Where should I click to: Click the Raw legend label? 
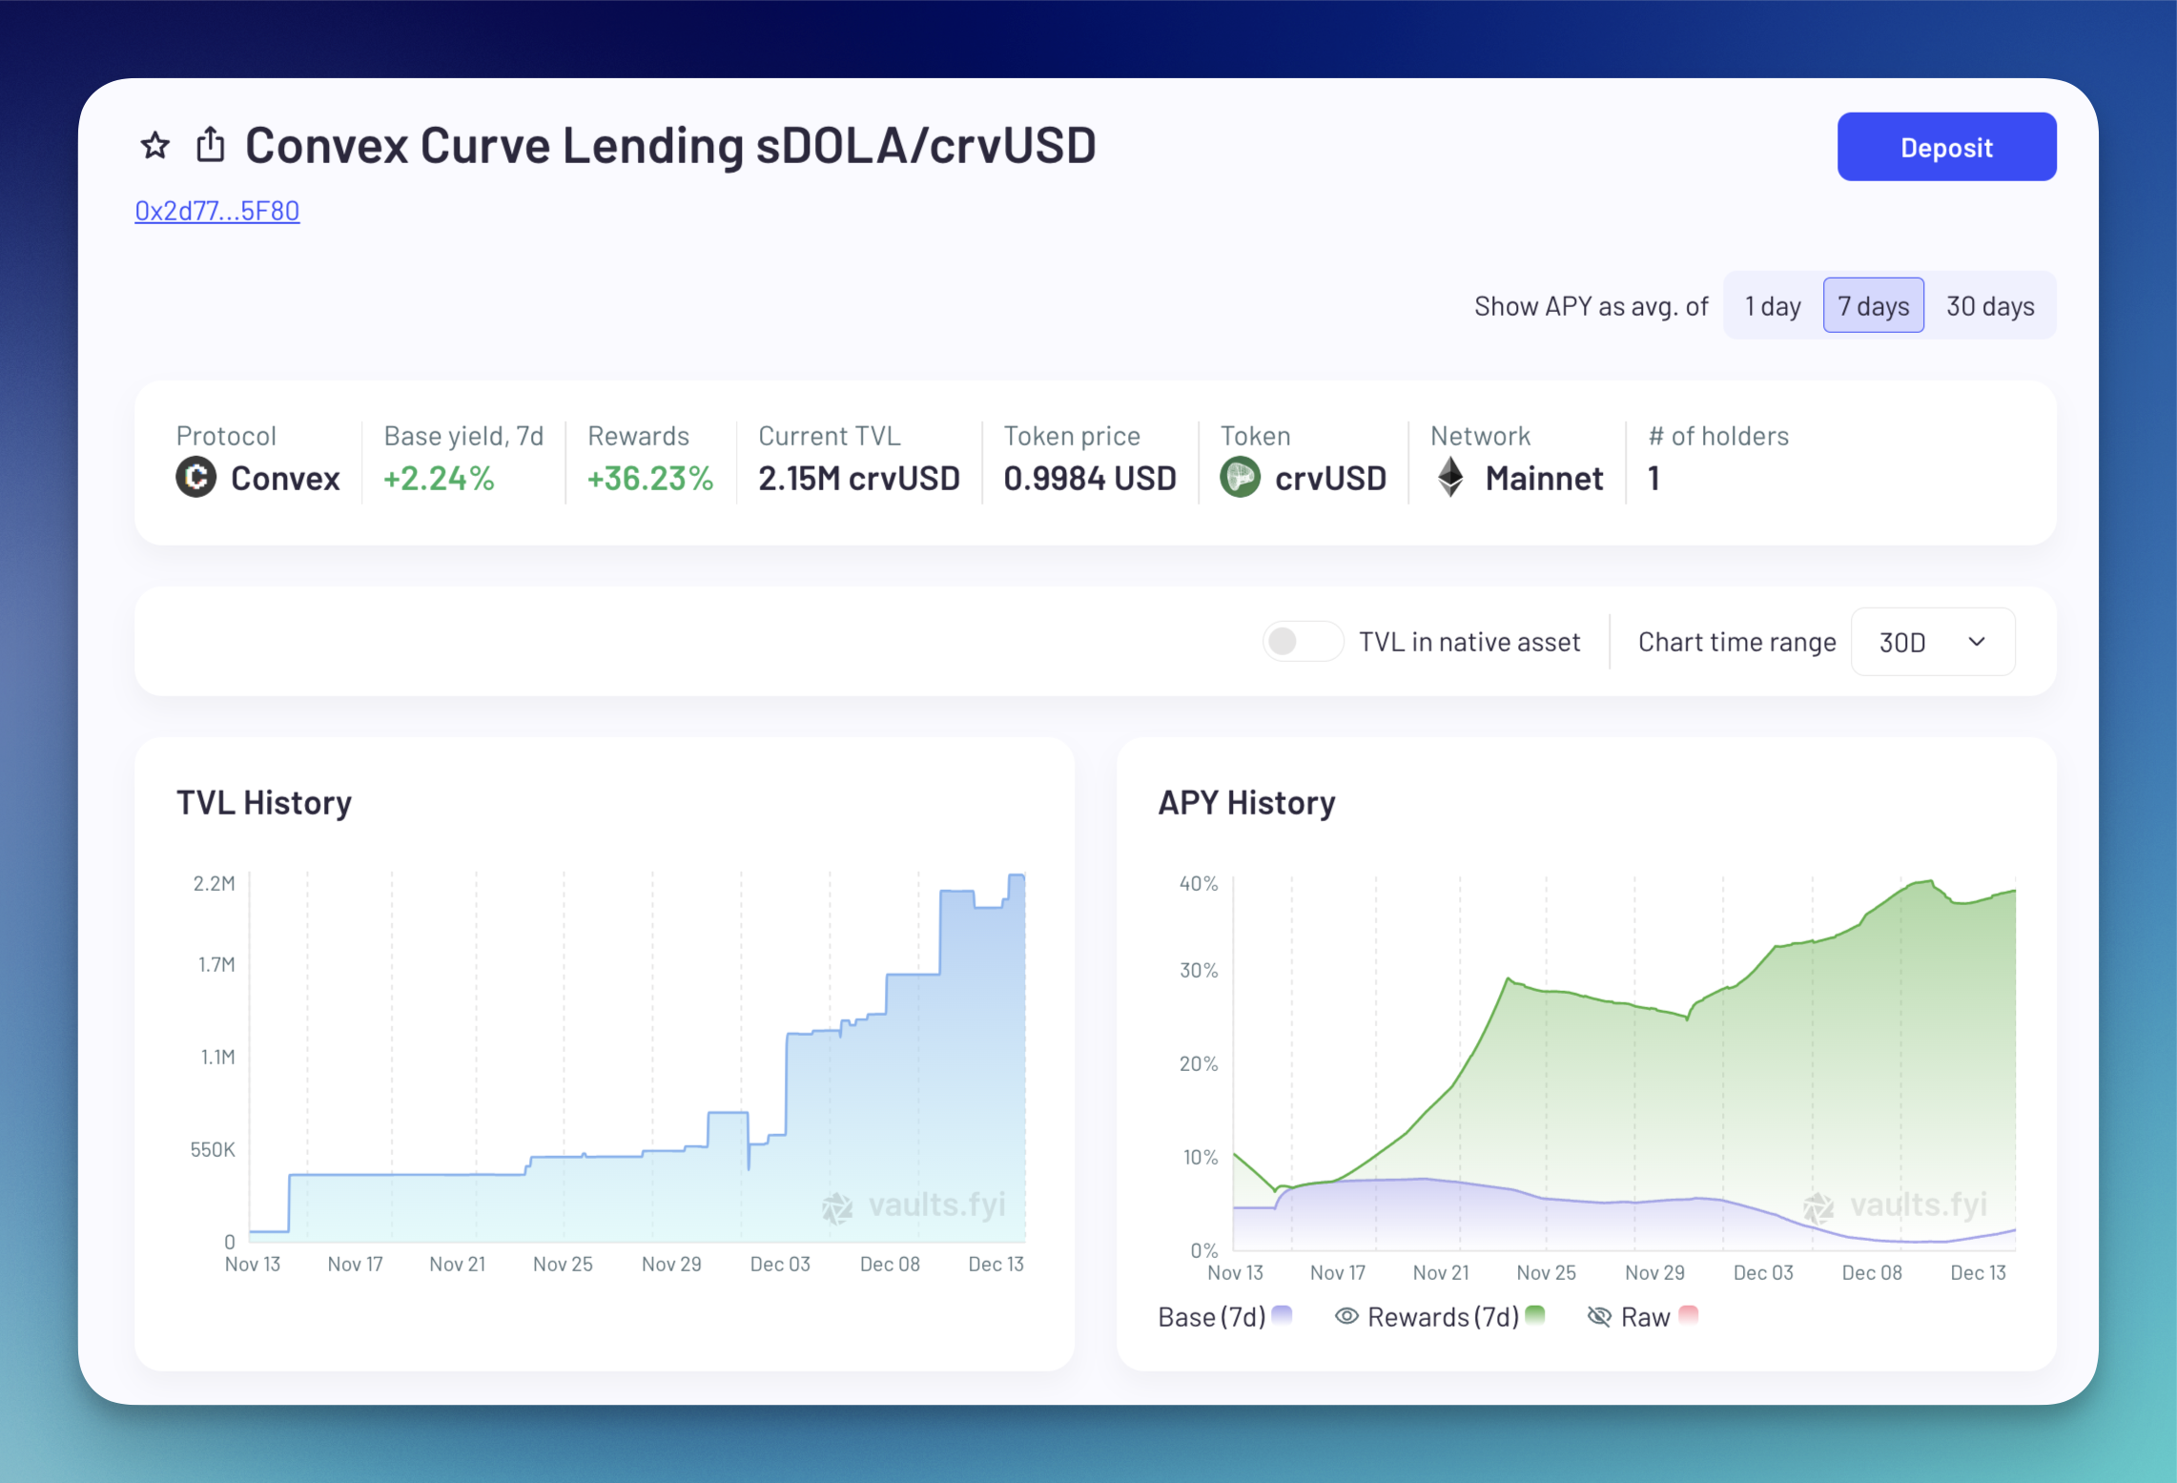1646,1317
